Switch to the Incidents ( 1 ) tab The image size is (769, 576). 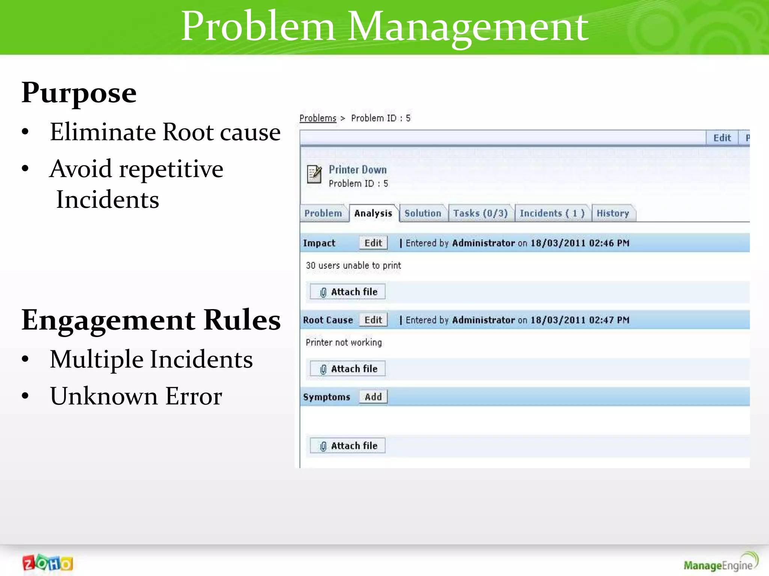point(552,213)
